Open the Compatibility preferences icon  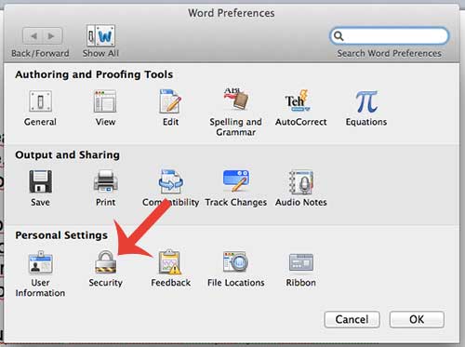tap(170, 181)
